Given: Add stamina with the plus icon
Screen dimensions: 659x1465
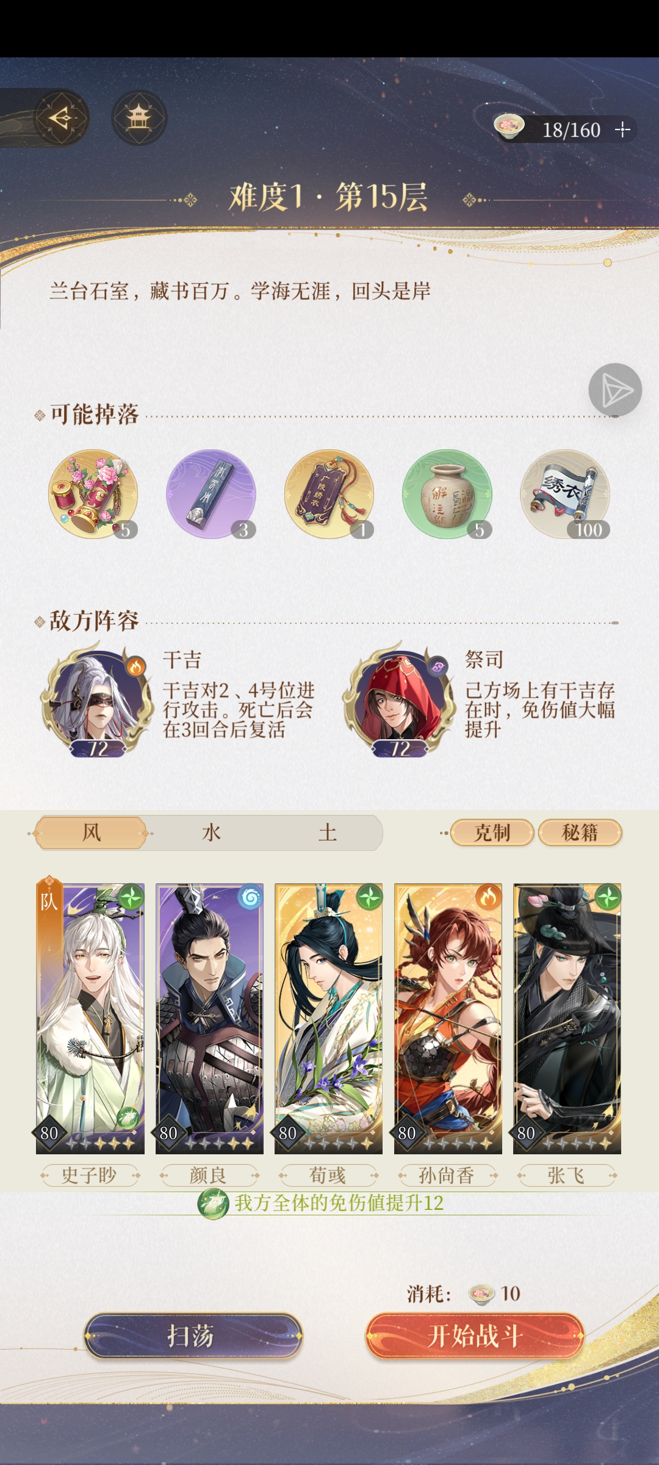Looking at the screenshot, I should click(622, 129).
